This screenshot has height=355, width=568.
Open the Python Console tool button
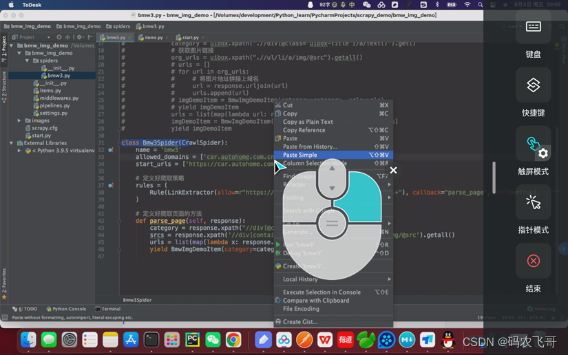[69, 309]
